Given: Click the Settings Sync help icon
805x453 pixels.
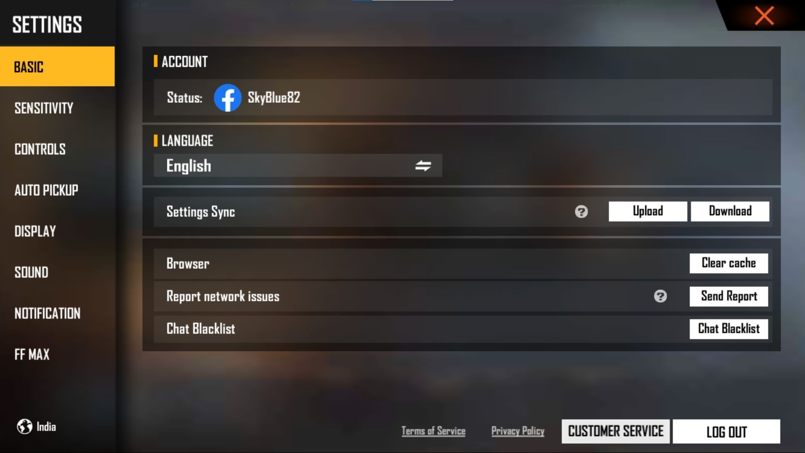Looking at the screenshot, I should pos(581,211).
